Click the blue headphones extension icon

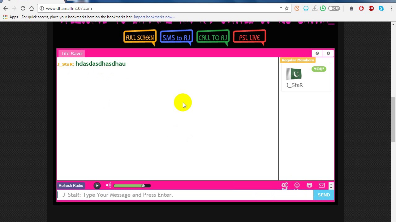[306, 8]
